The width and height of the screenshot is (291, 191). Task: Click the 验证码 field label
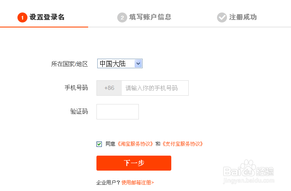tap(79, 112)
